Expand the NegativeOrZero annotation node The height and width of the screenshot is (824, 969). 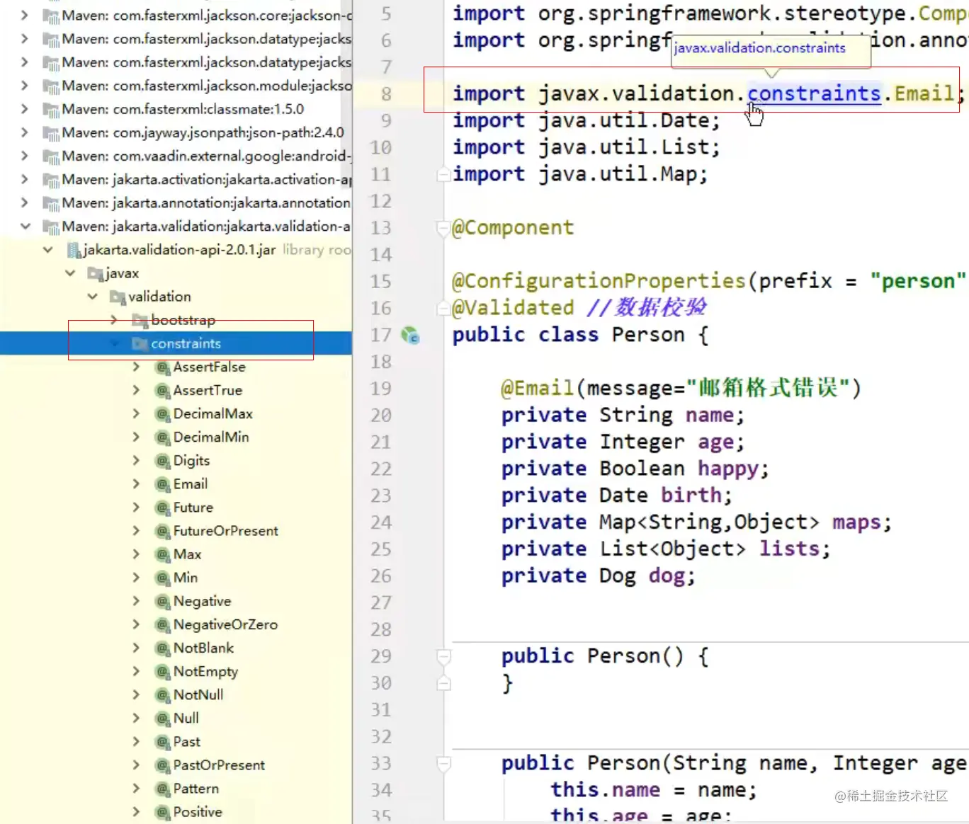137,624
